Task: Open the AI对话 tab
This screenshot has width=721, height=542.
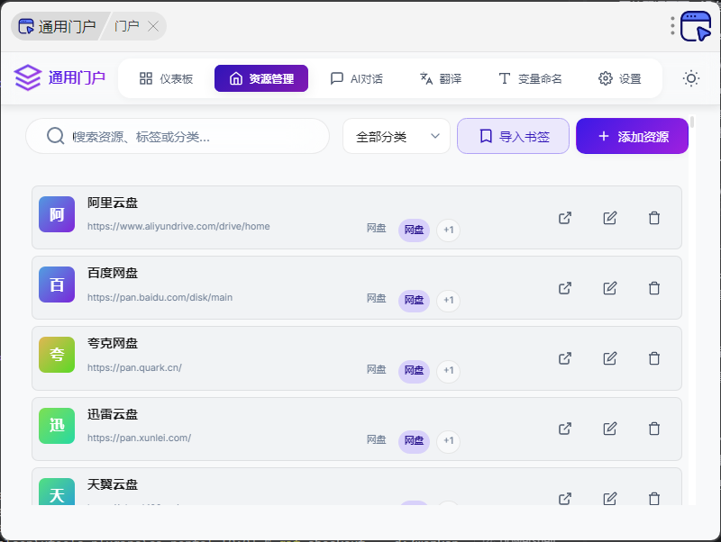Action: [x=357, y=79]
